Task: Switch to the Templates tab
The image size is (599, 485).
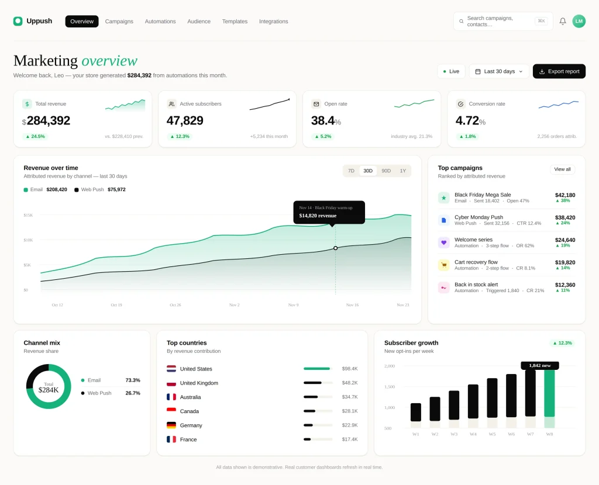Action: (235, 22)
